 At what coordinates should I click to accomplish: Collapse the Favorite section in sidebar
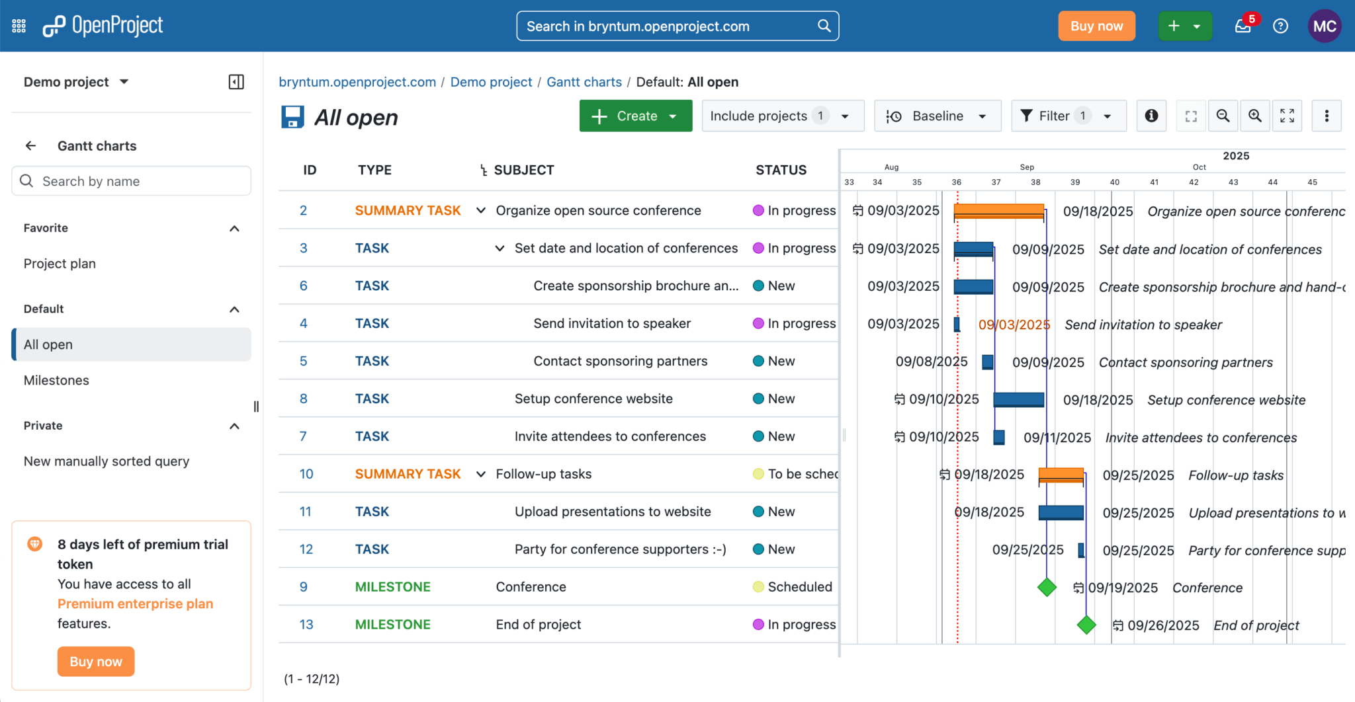[234, 228]
